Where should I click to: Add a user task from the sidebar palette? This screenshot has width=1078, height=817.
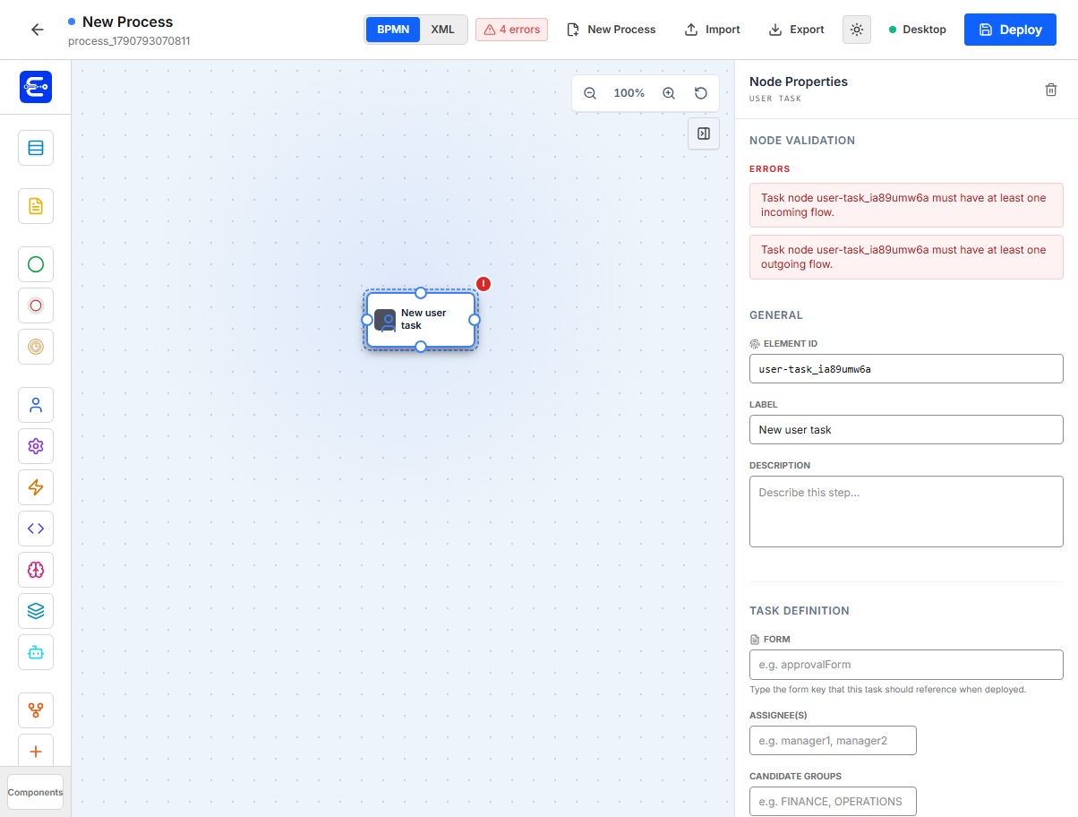tap(36, 405)
